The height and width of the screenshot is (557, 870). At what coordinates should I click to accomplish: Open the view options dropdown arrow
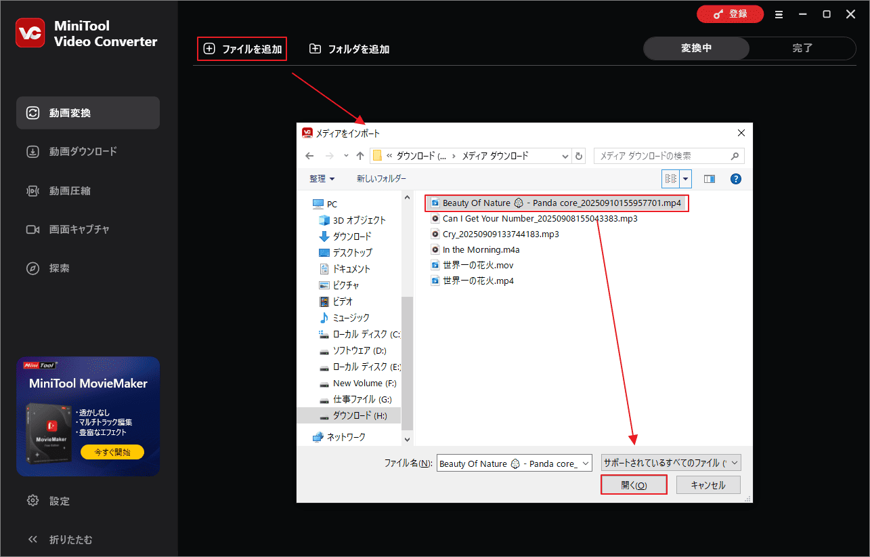click(686, 179)
